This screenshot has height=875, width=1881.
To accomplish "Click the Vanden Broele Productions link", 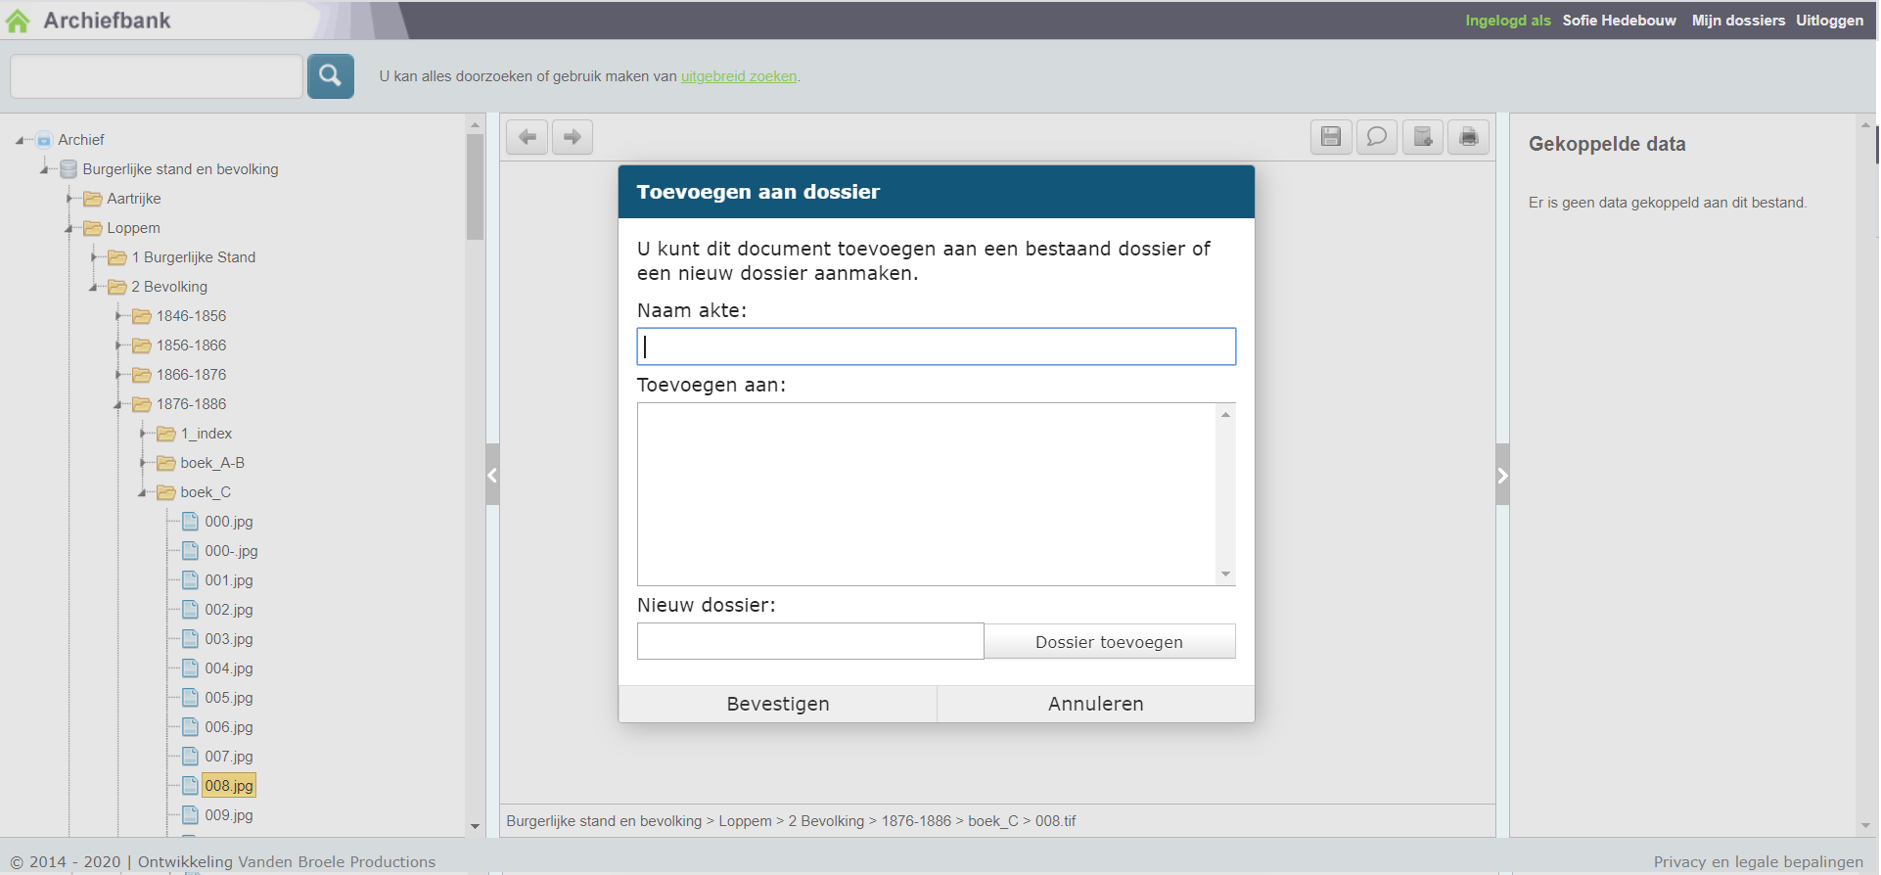I will [x=337, y=862].
